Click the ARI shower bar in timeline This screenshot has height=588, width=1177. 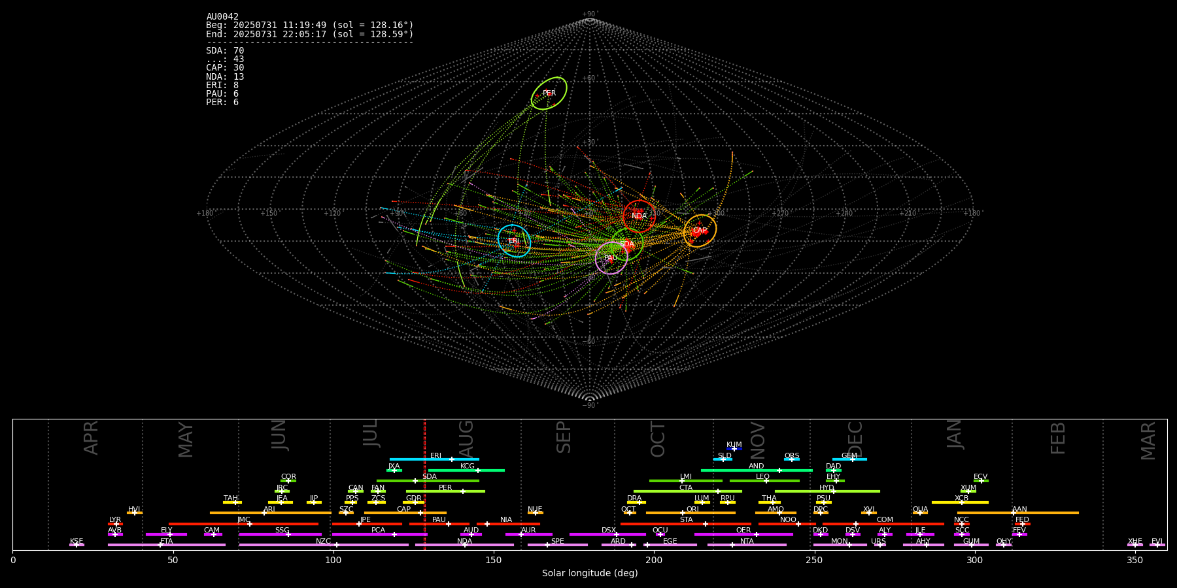tap(271, 513)
